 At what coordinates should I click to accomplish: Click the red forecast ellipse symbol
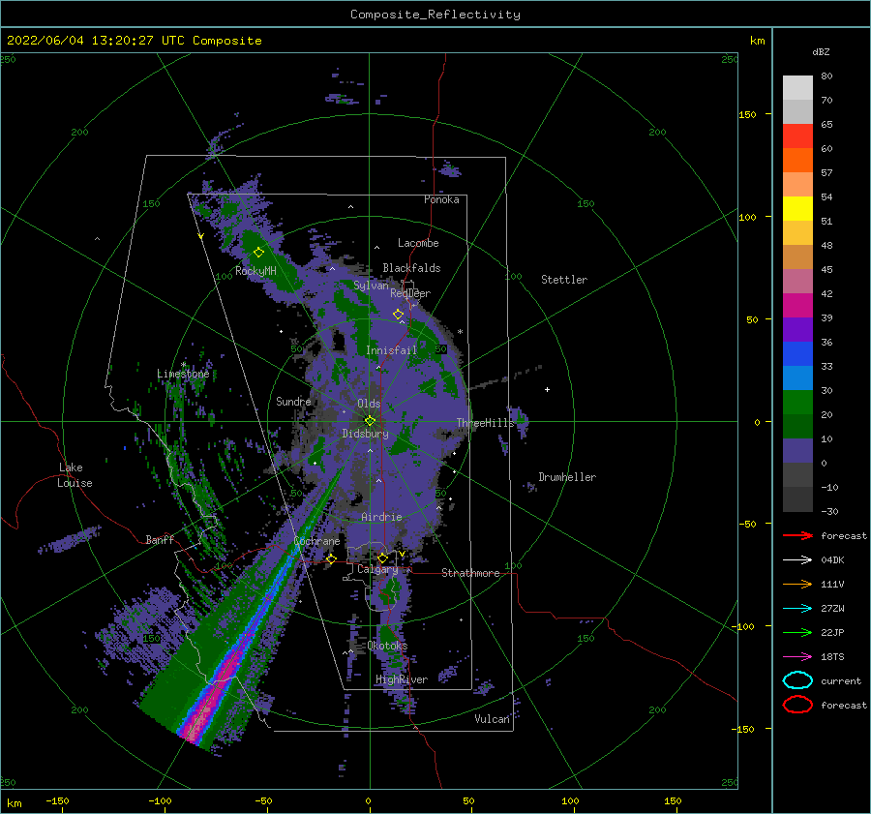click(797, 705)
